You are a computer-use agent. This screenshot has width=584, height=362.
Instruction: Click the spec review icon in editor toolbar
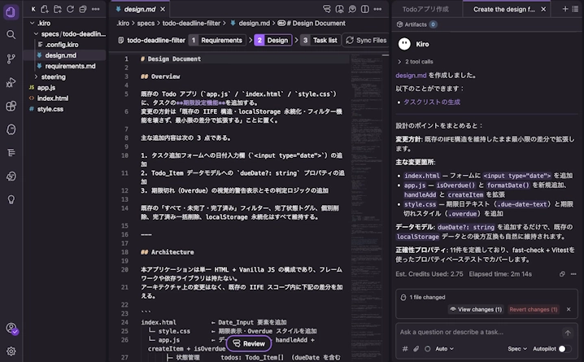coord(327,9)
